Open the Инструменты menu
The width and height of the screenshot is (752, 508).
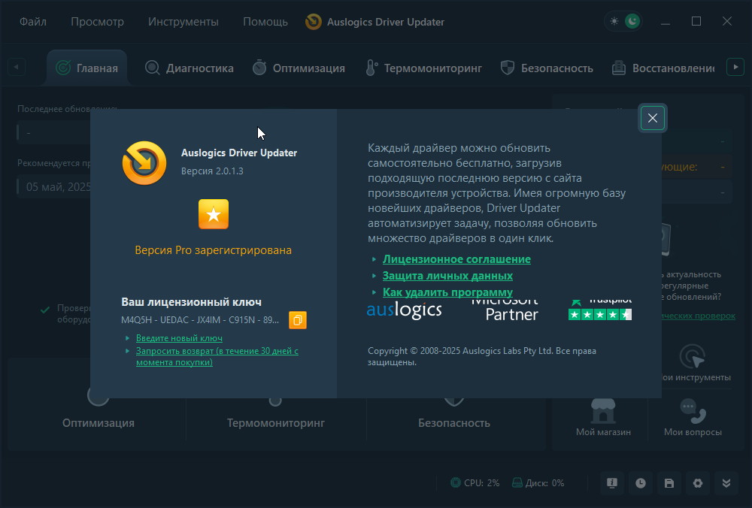pyautogui.click(x=183, y=22)
